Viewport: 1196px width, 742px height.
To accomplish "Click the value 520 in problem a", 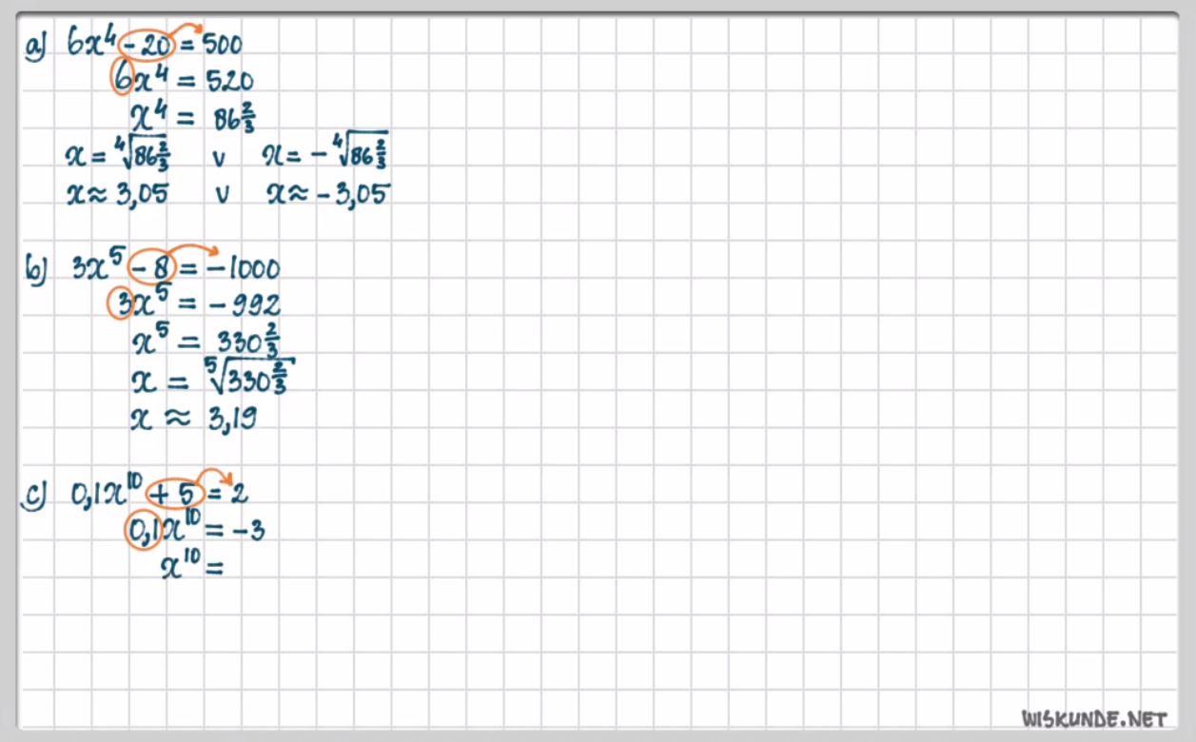I will [228, 81].
